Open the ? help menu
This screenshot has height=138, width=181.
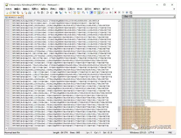point(113,9)
